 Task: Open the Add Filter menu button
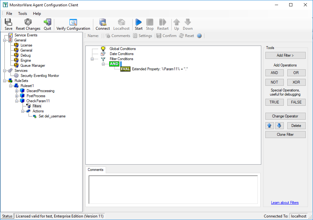[285, 55]
